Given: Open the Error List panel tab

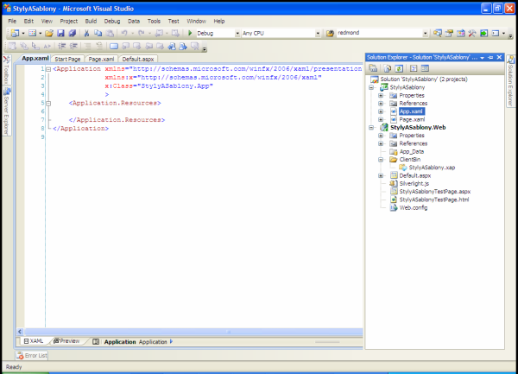Looking at the screenshot, I should [x=32, y=356].
